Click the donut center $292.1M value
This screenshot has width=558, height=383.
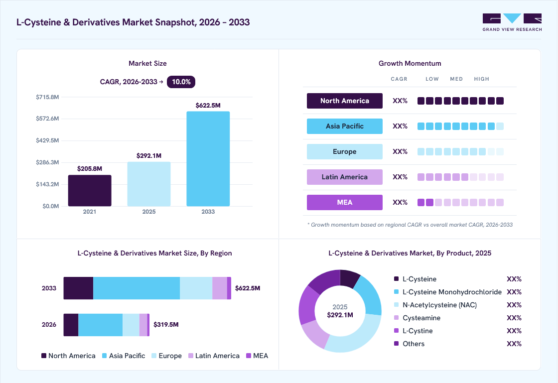(340, 315)
